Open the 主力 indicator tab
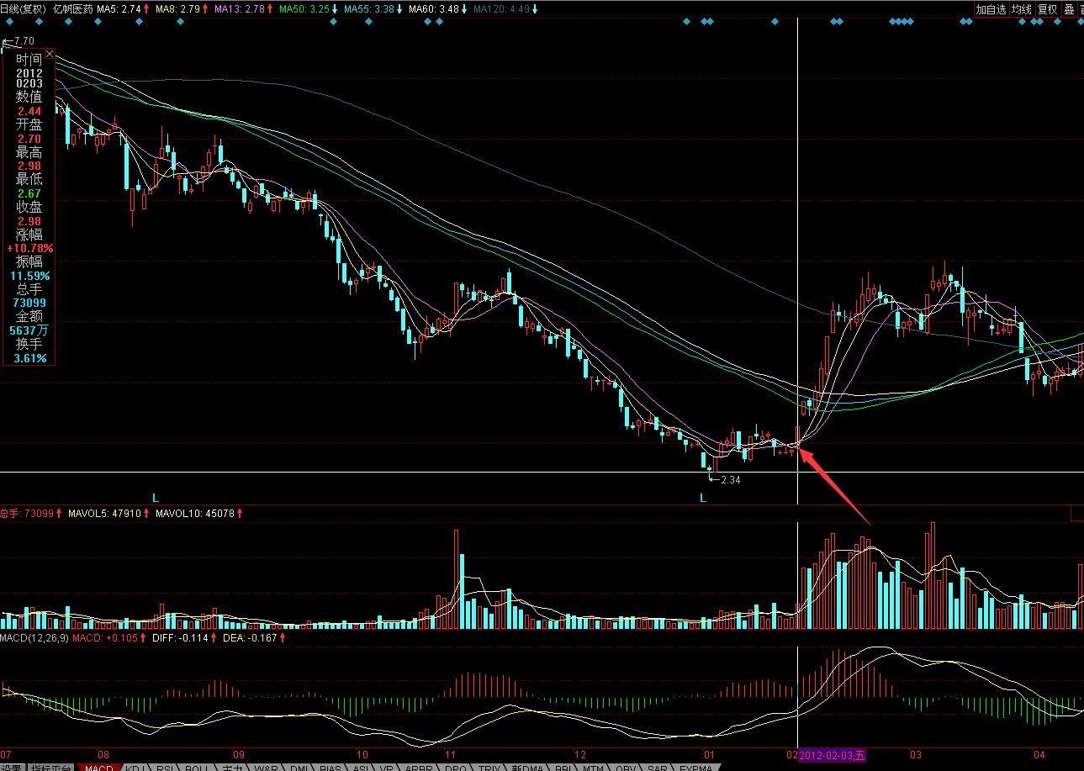The height and width of the screenshot is (771, 1084). 231,767
